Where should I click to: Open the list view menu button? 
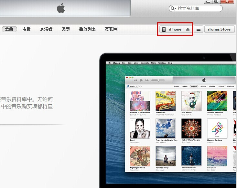[x=198, y=29]
